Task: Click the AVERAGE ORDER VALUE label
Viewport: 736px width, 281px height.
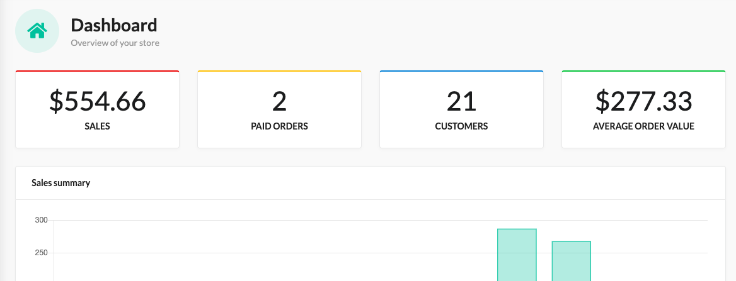Action: click(643, 126)
